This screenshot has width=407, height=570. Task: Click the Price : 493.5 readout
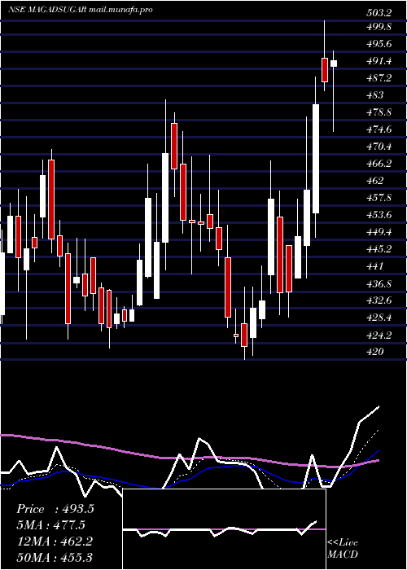tap(55, 509)
